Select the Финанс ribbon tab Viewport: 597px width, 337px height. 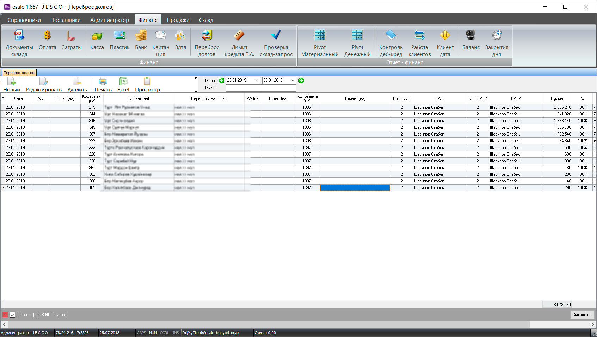(148, 20)
